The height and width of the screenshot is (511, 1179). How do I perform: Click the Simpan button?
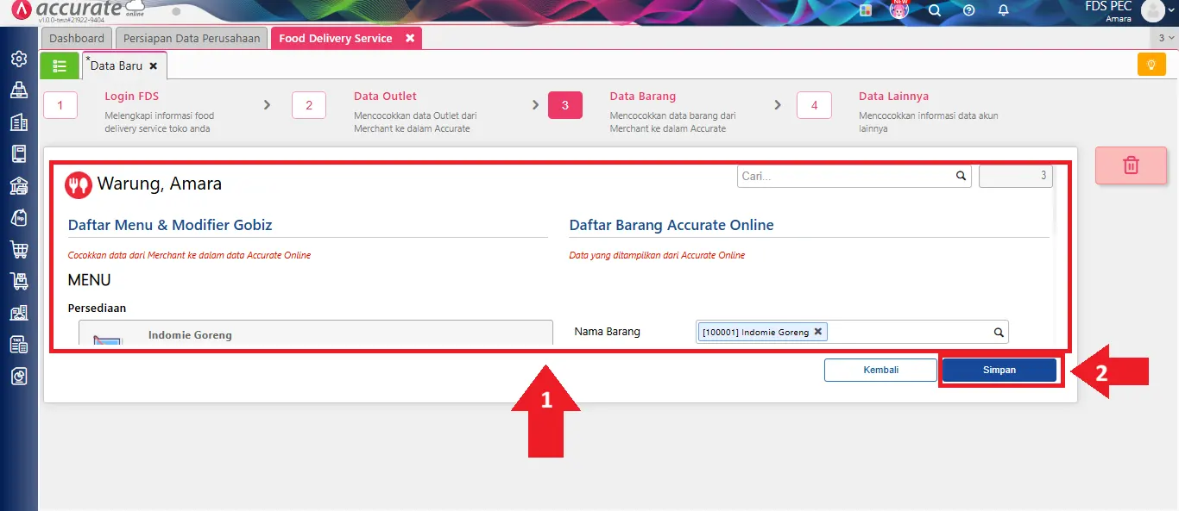click(x=999, y=370)
